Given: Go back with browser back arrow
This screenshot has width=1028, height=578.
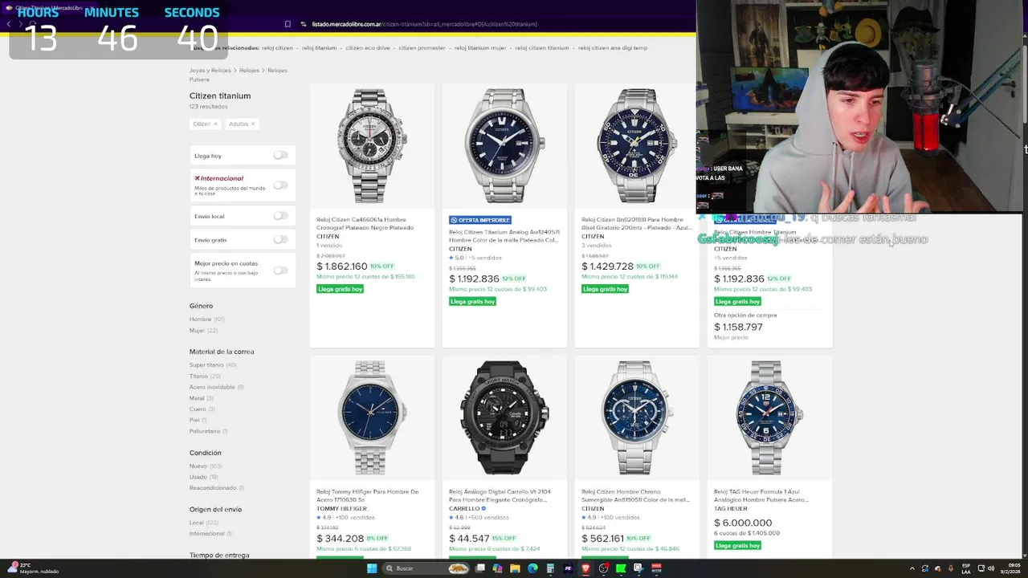Looking at the screenshot, I should click(9, 24).
